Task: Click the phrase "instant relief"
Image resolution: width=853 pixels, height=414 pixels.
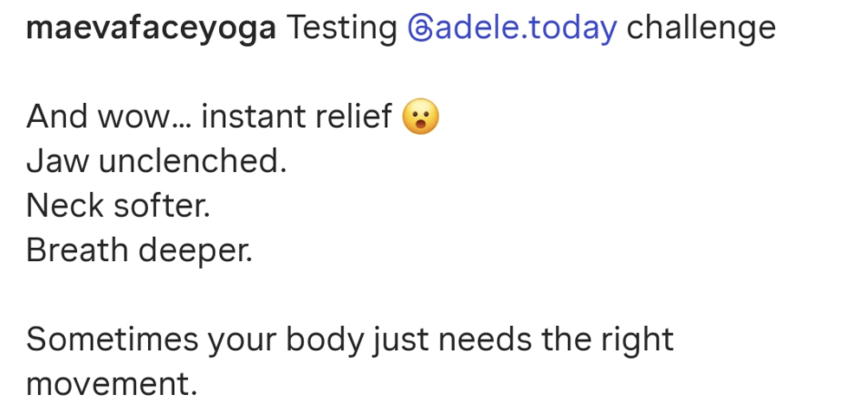Action: tap(296, 117)
